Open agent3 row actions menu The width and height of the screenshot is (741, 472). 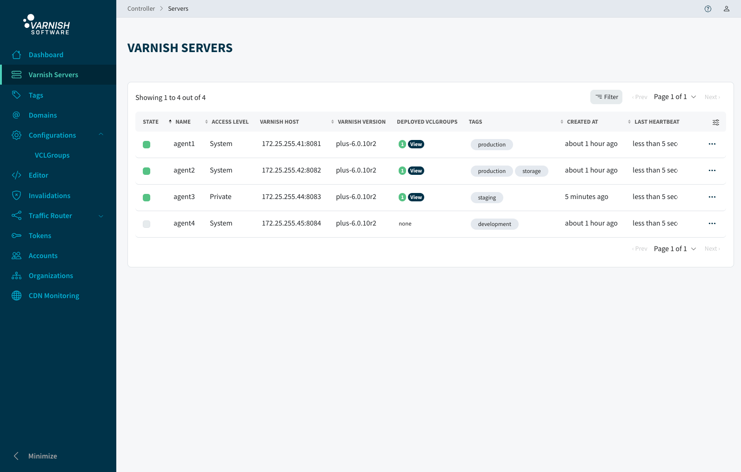[x=712, y=197]
